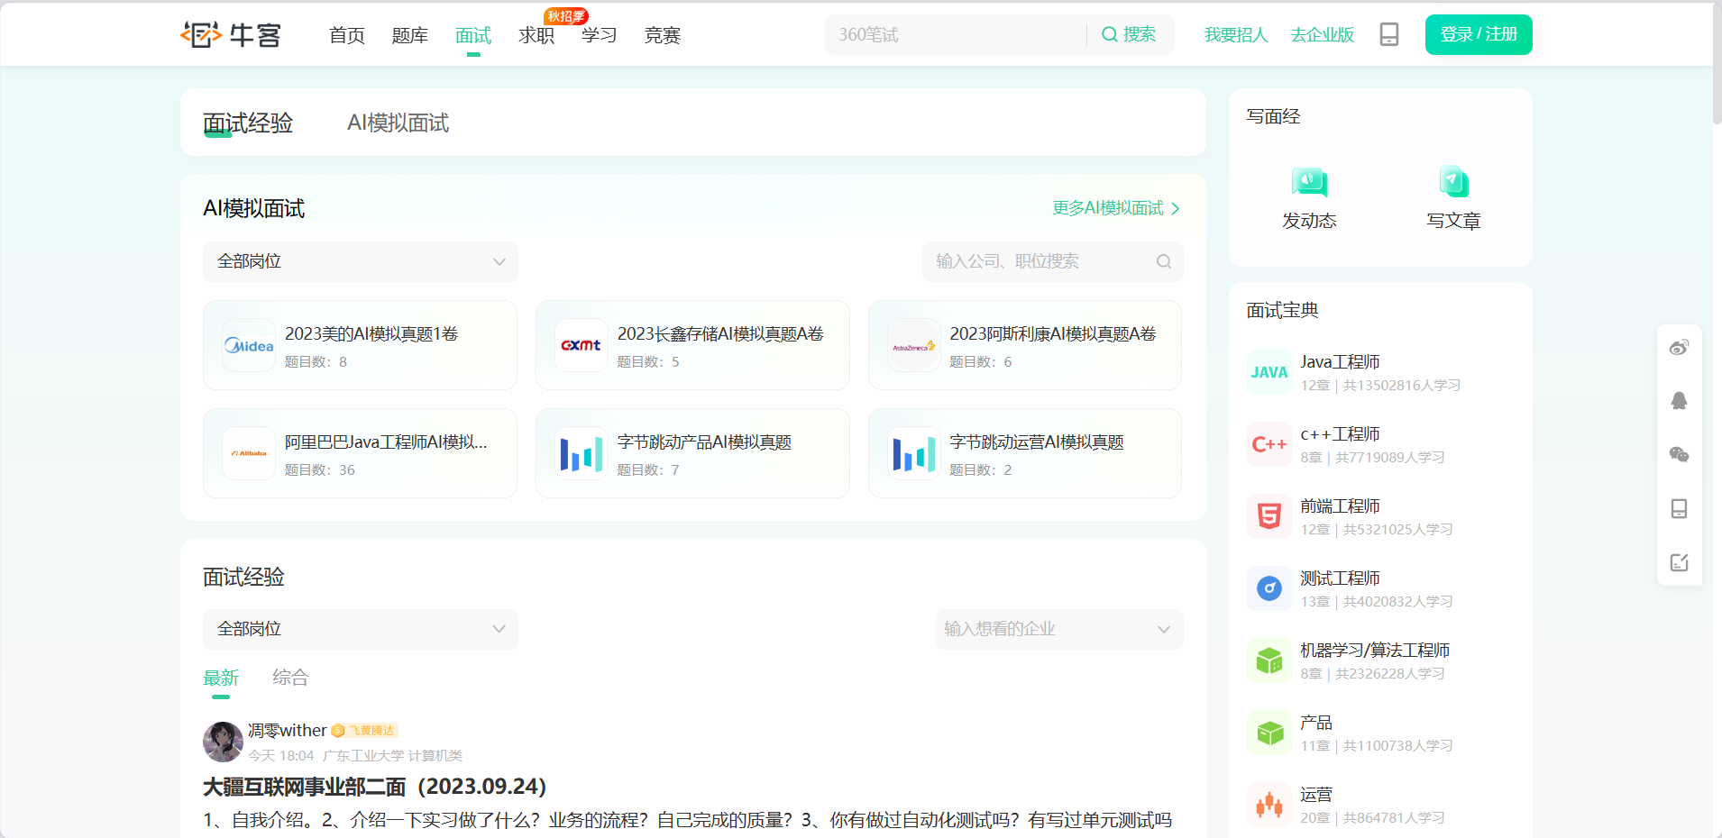1722x838 pixels.
Task: Click 字节跳动运营 card logo icon
Action: tap(913, 453)
